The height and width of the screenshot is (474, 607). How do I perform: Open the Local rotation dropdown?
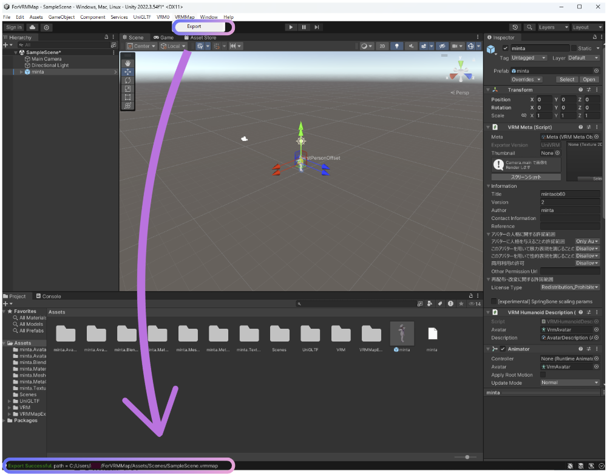(173, 46)
